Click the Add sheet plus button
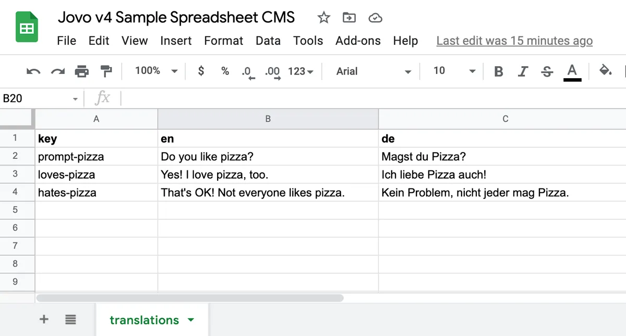Image resolution: width=626 pixels, height=336 pixels. [44, 319]
